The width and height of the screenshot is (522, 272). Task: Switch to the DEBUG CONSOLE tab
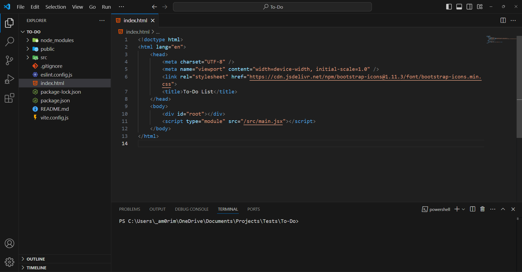[192, 209]
